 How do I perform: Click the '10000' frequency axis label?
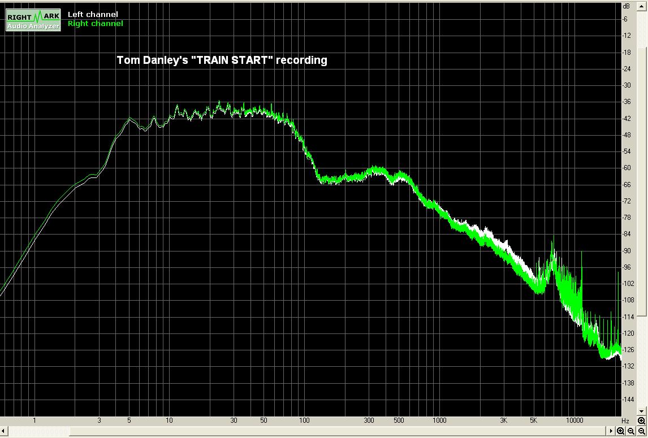click(x=574, y=420)
